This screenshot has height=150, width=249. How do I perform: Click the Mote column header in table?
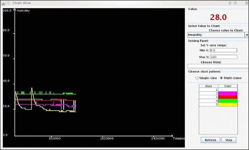pos(208,86)
